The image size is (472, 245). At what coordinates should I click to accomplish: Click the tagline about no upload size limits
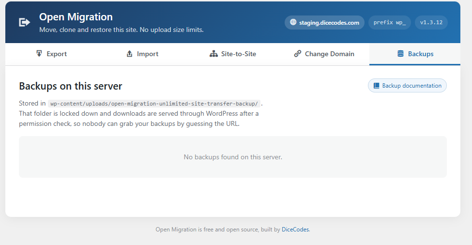(x=122, y=30)
